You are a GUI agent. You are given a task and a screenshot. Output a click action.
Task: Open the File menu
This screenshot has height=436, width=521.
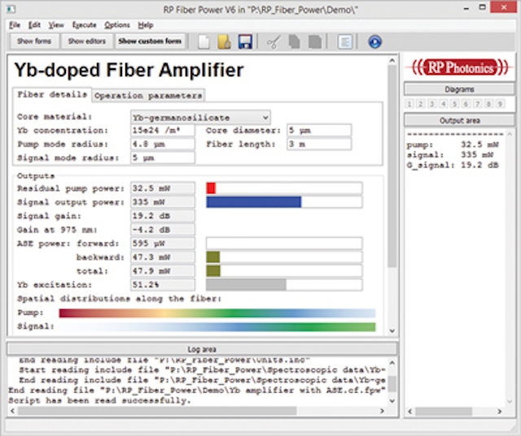[x=15, y=25]
